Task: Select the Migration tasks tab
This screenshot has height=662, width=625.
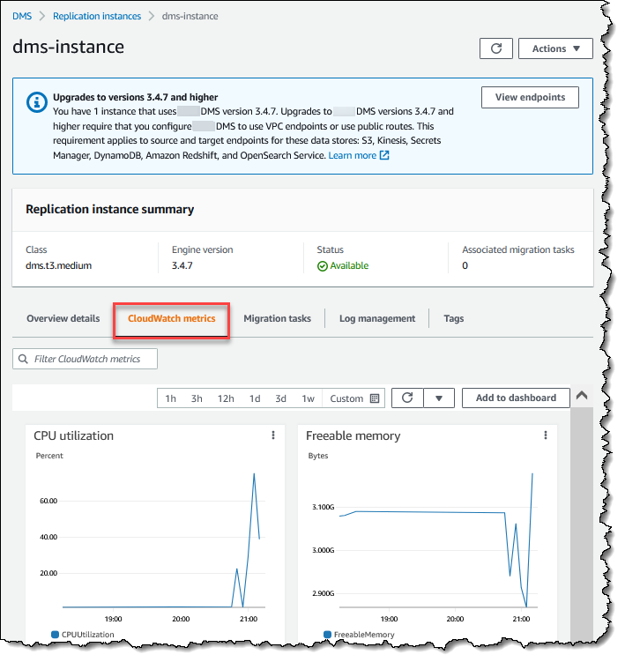Action: point(277,318)
